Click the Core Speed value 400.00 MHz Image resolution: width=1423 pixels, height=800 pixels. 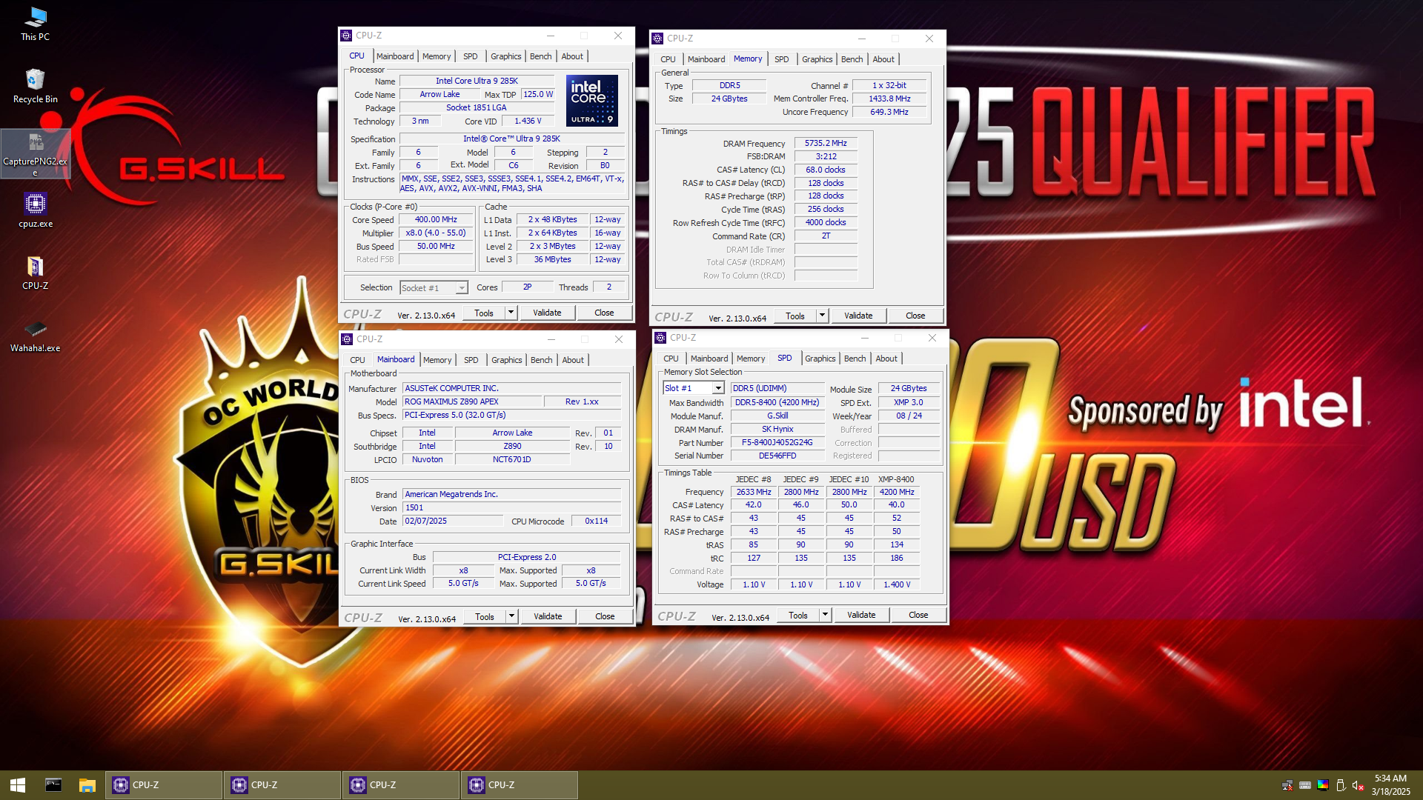click(436, 219)
